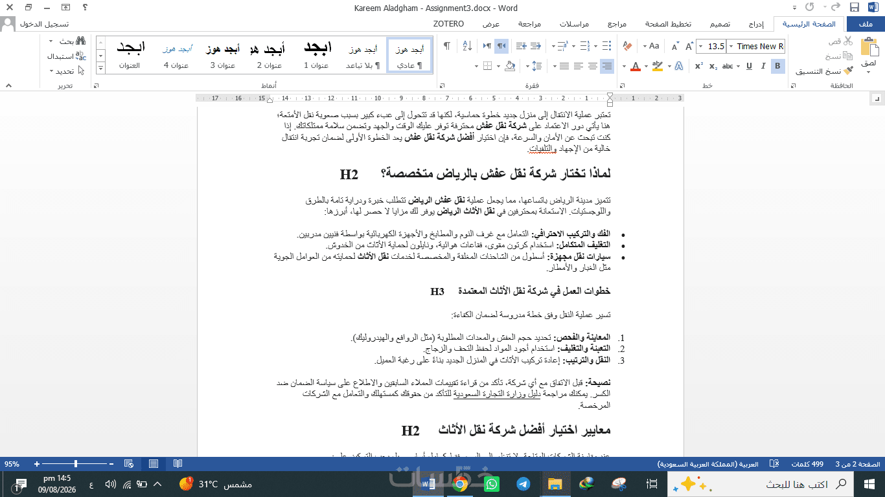The width and height of the screenshot is (885, 497).
Task: Collapse the ribbon with chevron
Action: click(x=8, y=85)
